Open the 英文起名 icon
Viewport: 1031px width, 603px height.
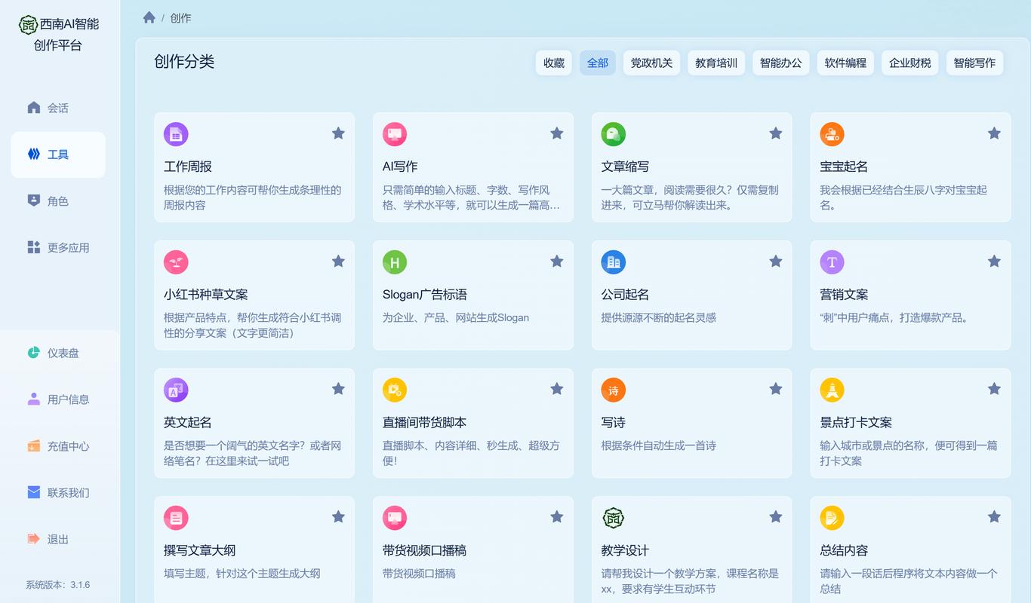[176, 390]
